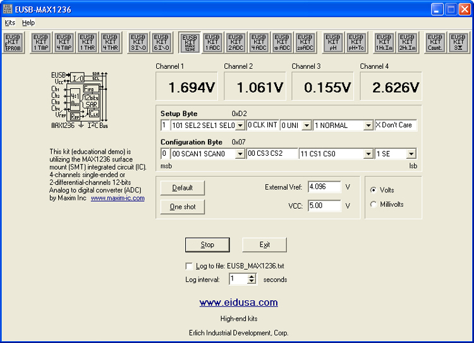Open the EUSB KIT pH+Tc kit
The image size is (474, 343).
356,42
